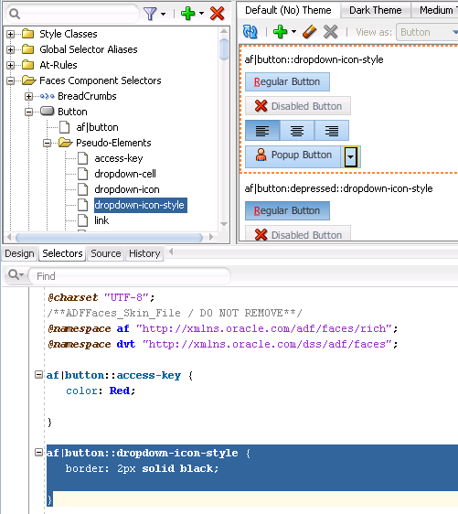Screen dimensions: 458x514
Task: Click the af|button:depressed::dropdown-icon-style heading
Action: coord(338,188)
